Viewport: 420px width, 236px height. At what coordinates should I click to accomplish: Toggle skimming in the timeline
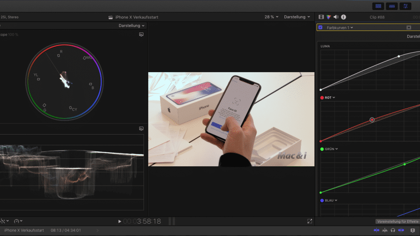click(x=376, y=230)
